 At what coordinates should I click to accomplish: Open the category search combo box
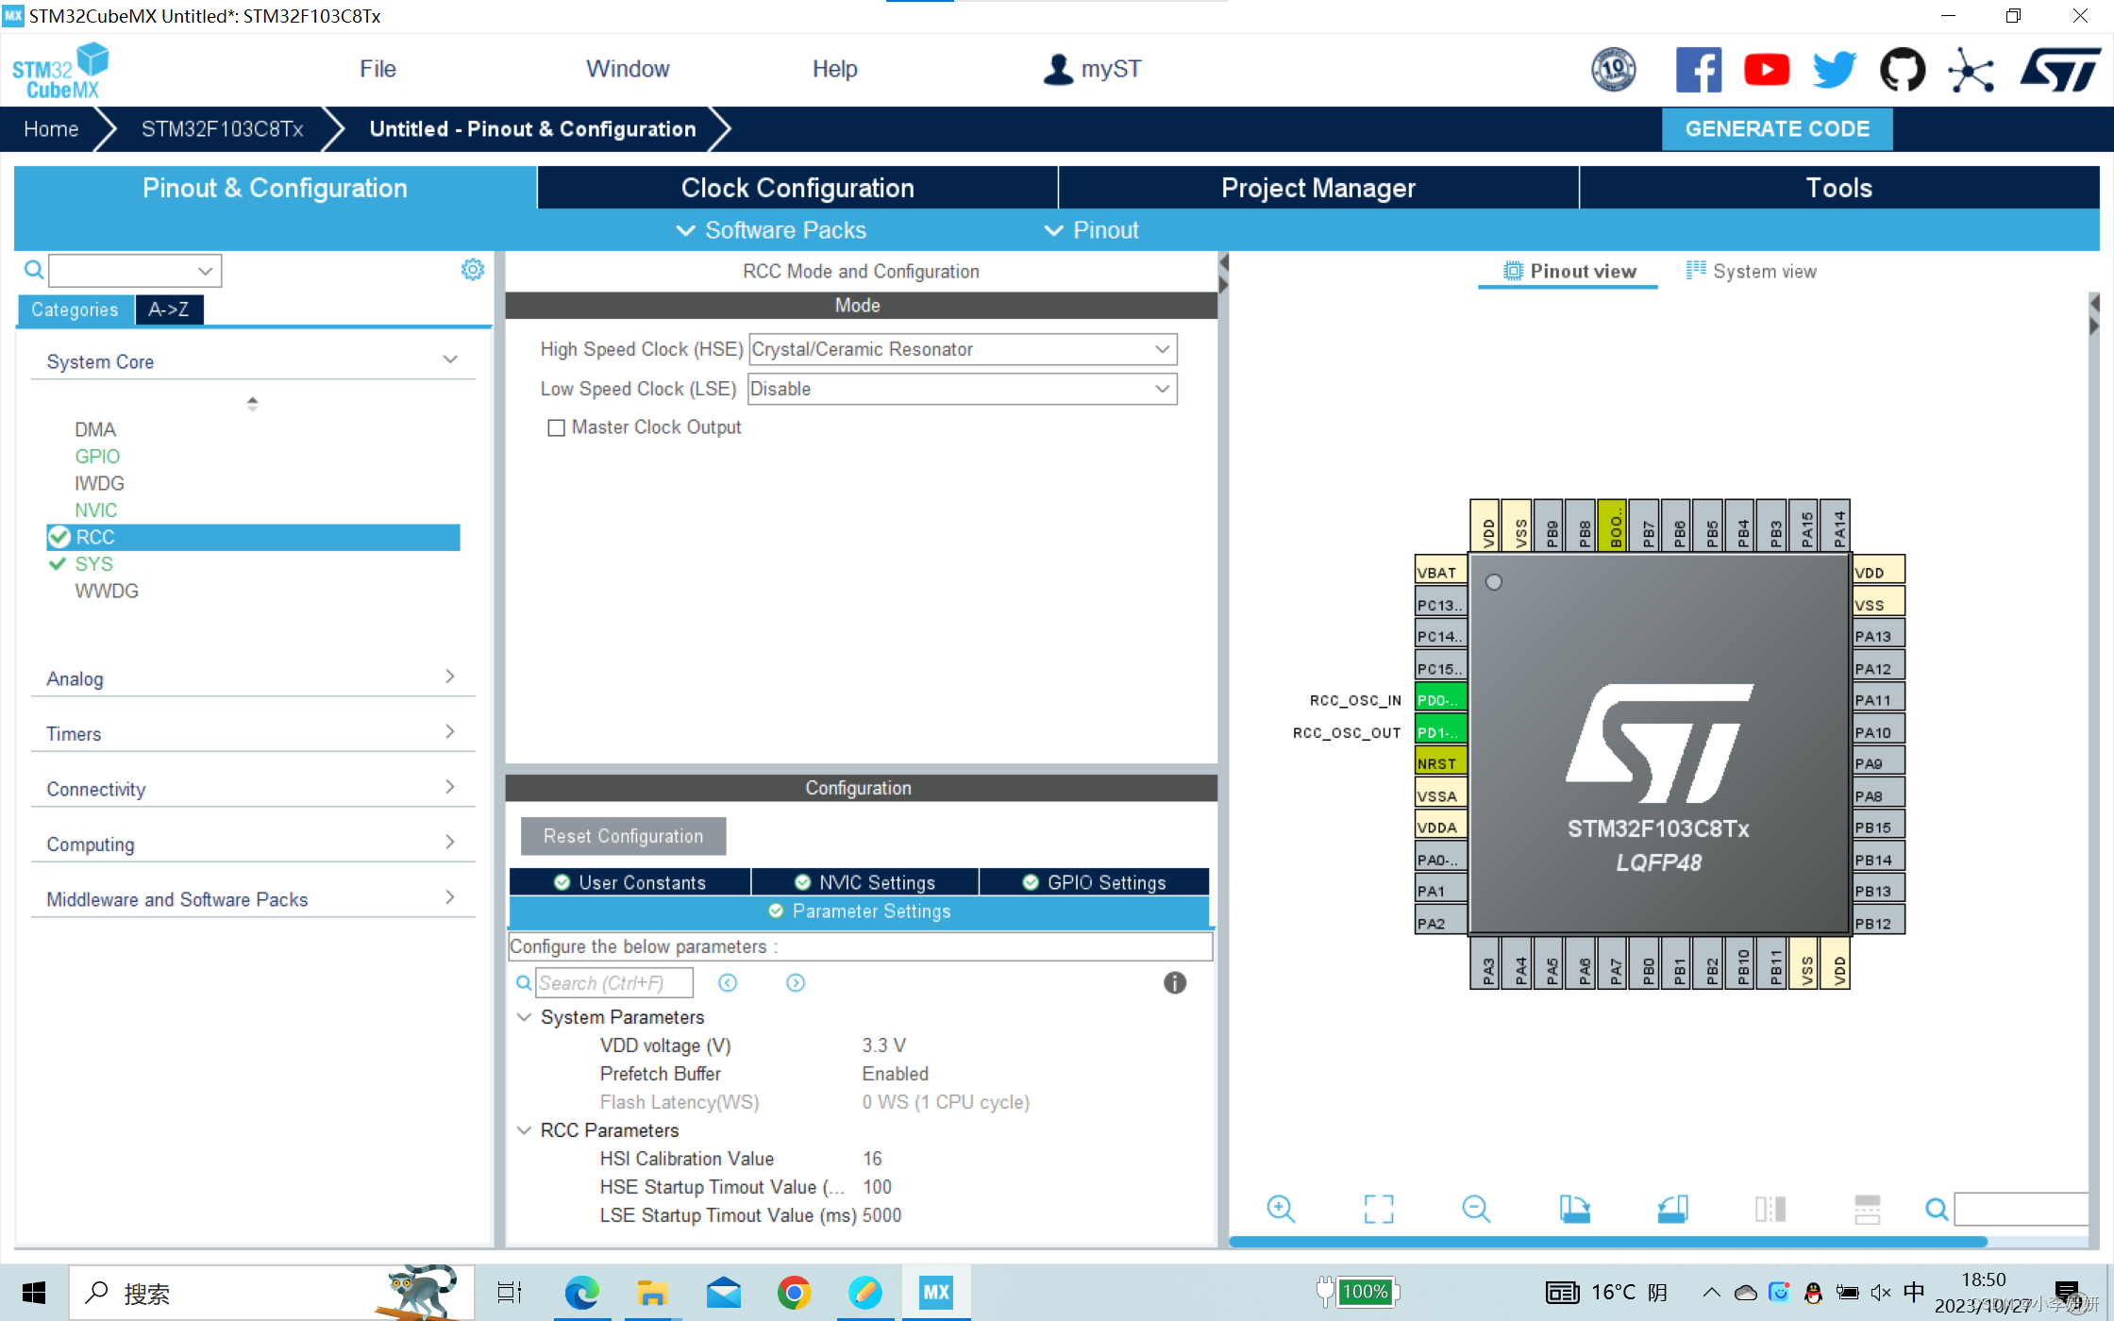pos(135,271)
